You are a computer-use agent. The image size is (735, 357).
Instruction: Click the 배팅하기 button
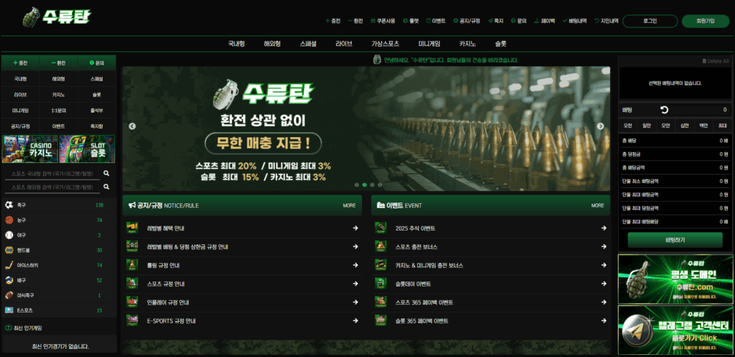pyautogui.click(x=675, y=240)
